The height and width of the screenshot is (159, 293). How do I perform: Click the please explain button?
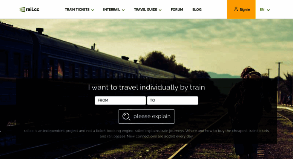pos(146,117)
